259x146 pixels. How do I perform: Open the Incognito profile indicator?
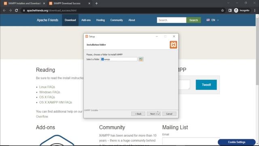242,11
